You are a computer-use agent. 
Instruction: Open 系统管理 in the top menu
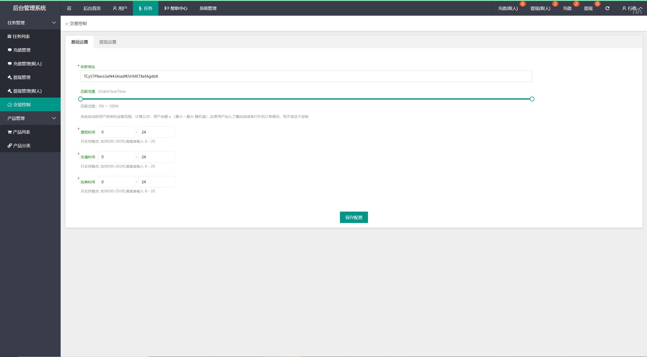[208, 8]
